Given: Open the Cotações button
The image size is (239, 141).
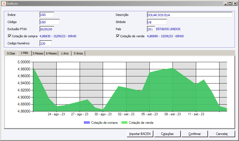Looking at the screenshot, I should (x=167, y=134).
